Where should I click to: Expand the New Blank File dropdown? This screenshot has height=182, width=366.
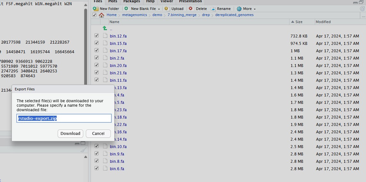pyautogui.click(x=159, y=9)
